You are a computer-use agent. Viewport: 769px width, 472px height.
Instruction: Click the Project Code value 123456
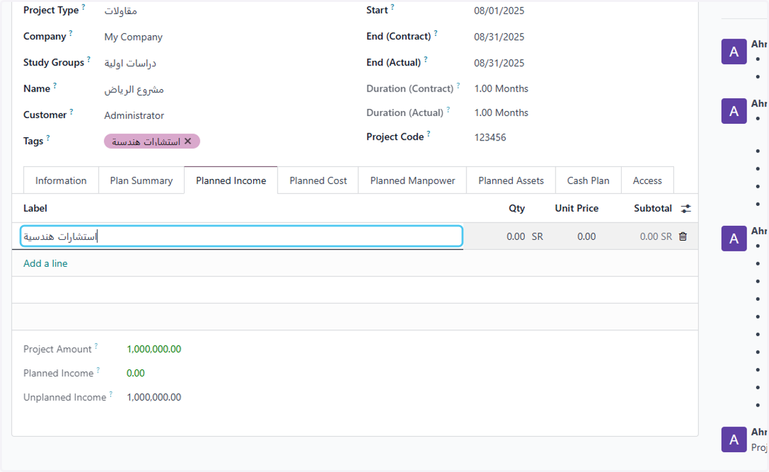pyautogui.click(x=490, y=137)
